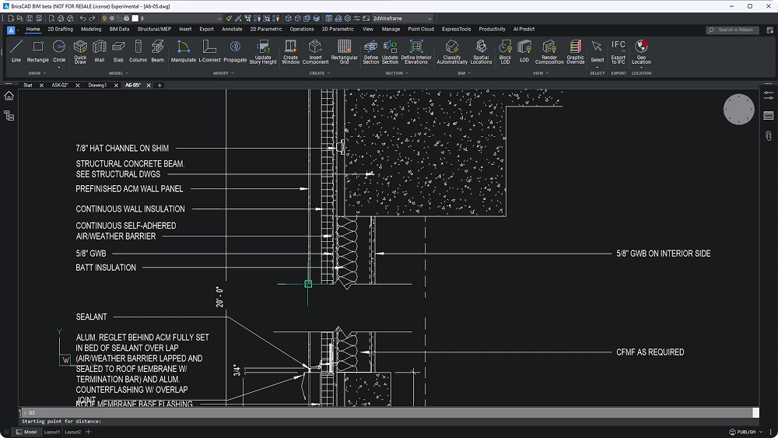Click the Rectangular Grid tool

pyautogui.click(x=344, y=52)
